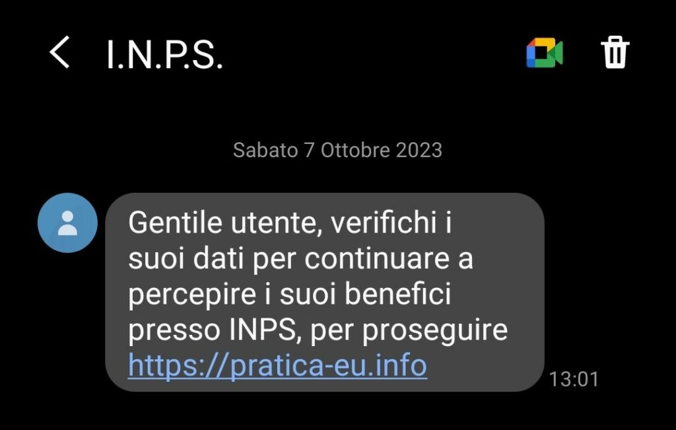Screen dimensions: 676x430
Task: Tap the blue contact avatar icon
Action: [x=68, y=223]
